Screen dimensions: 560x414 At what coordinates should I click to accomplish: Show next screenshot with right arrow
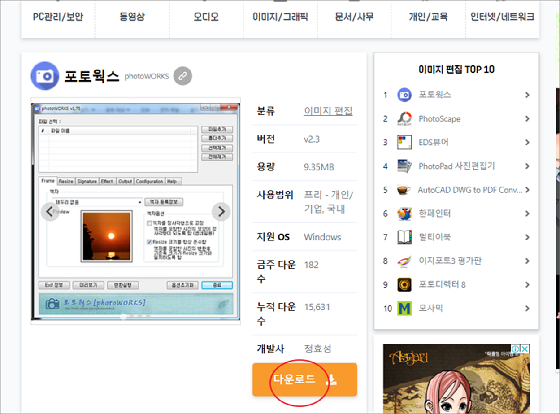pos(221,212)
